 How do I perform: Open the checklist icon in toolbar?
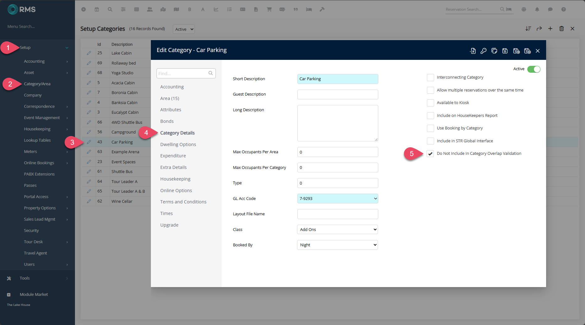coord(229,9)
